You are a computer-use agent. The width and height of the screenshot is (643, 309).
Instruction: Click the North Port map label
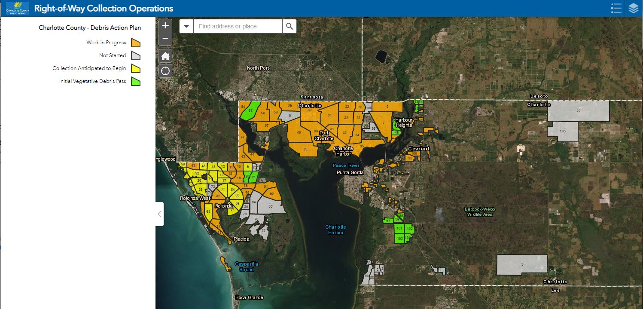[x=258, y=68]
